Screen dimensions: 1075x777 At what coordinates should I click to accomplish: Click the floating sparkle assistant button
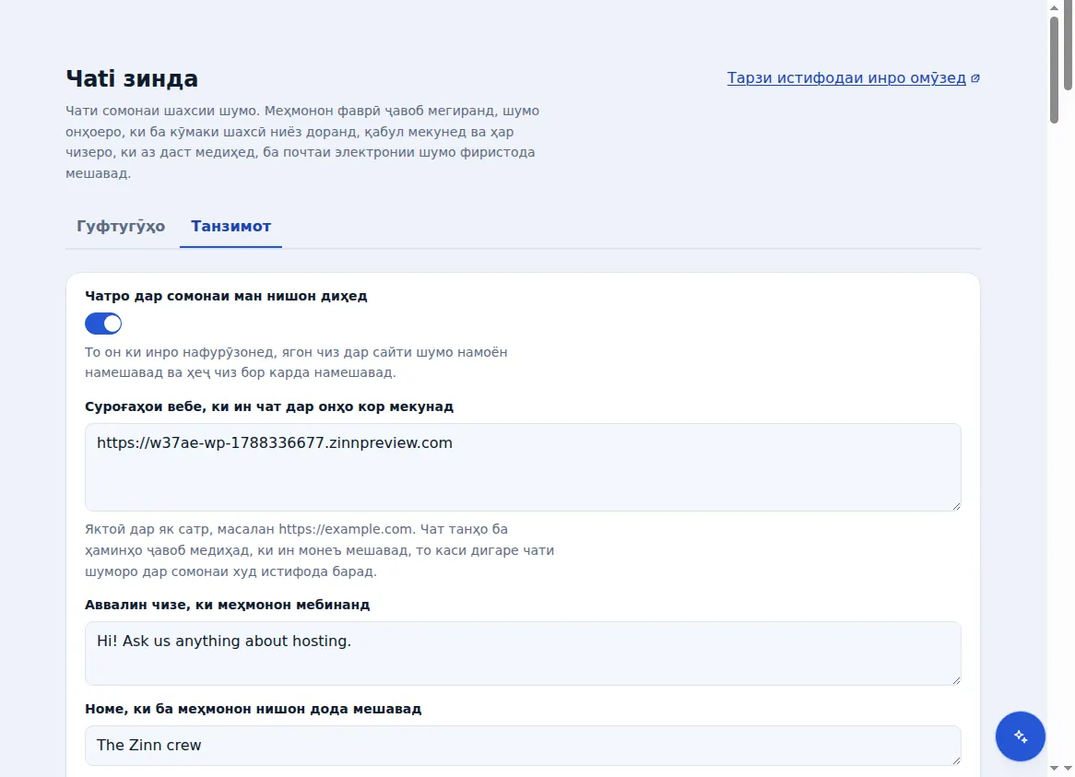pos(1021,736)
